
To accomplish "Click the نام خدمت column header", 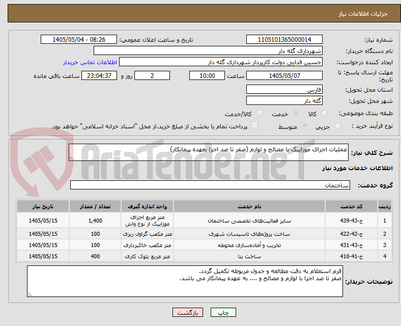I will 249,206.
